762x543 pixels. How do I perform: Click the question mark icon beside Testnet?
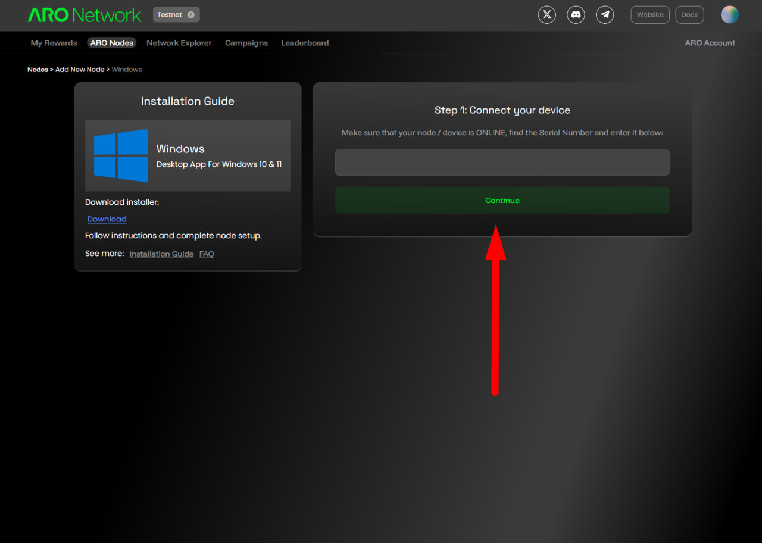pyautogui.click(x=190, y=15)
